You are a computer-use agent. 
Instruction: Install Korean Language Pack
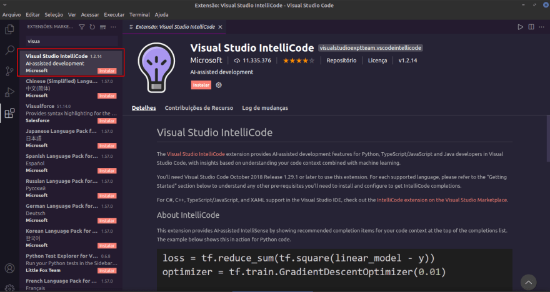(x=107, y=245)
